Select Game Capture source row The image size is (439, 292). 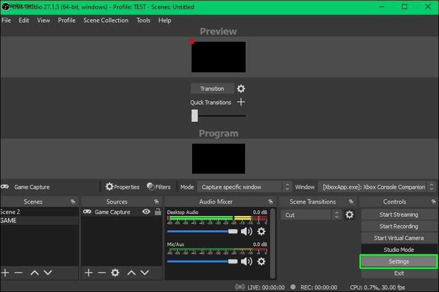click(x=121, y=212)
